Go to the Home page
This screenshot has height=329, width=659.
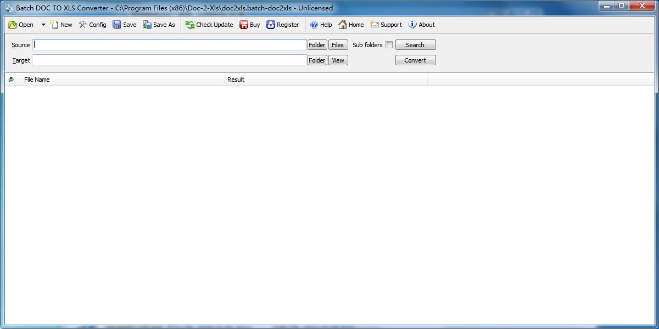[x=351, y=25]
